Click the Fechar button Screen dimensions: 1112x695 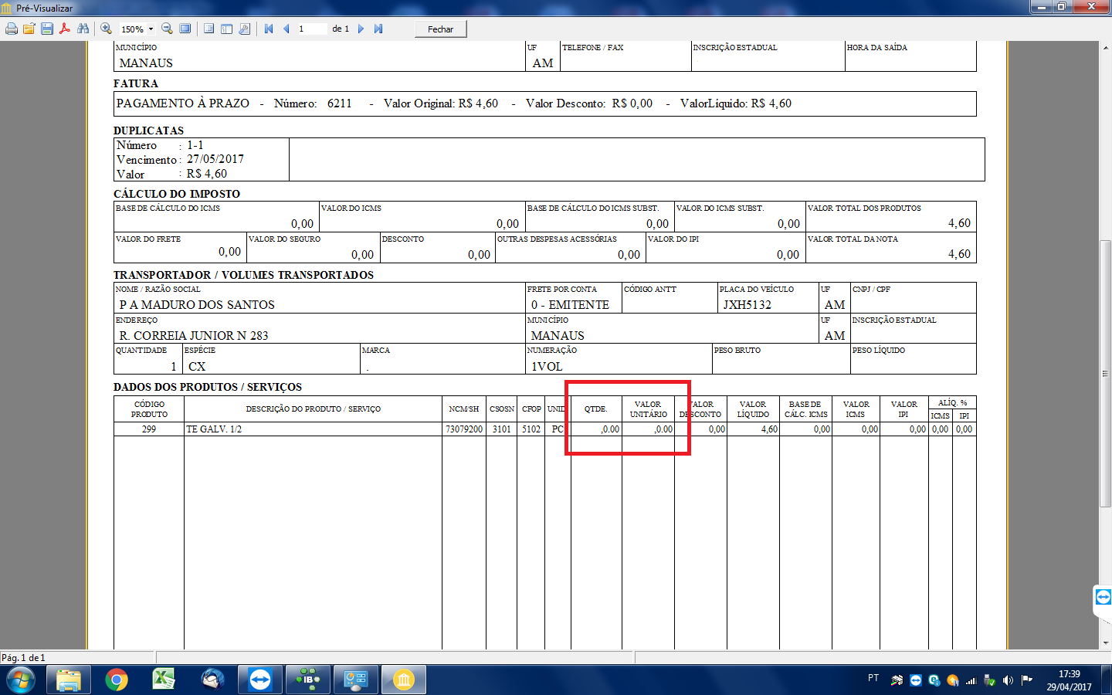[441, 29]
